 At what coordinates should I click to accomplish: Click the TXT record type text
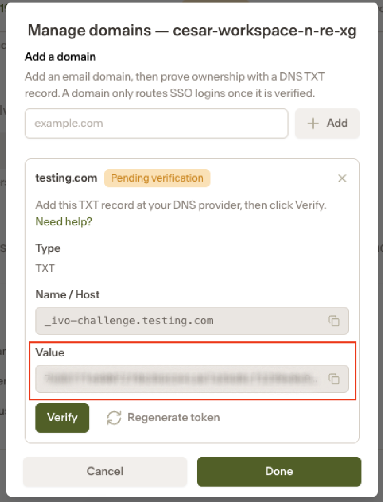point(45,268)
